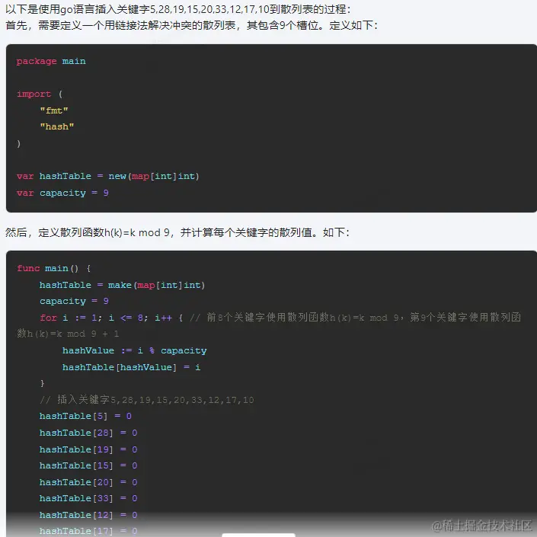Click the "hashTable[5] = 0" line
537x537 pixels.
[x=85, y=416]
